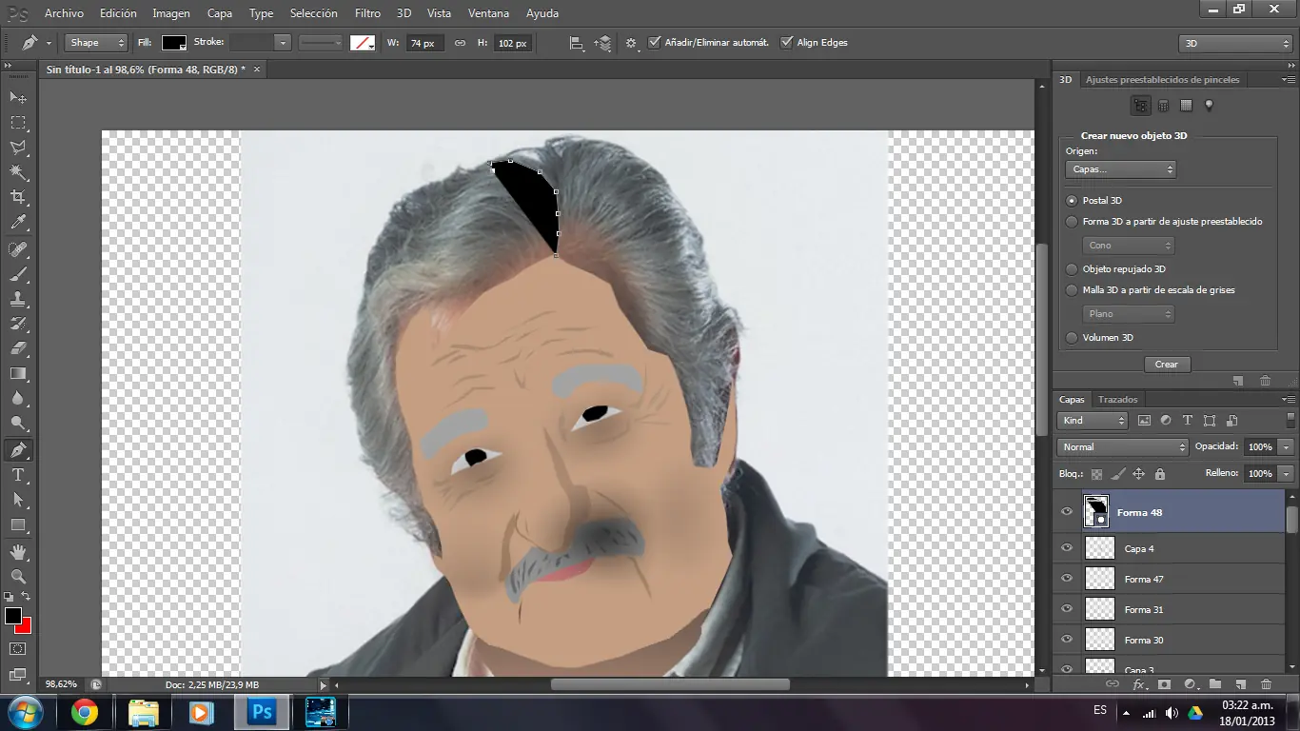Select Forma 3D a partir de ajuste preestablecido

click(x=1073, y=222)
